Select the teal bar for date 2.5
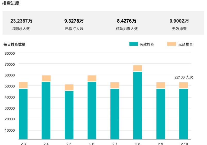 click(x=69, y=115)
